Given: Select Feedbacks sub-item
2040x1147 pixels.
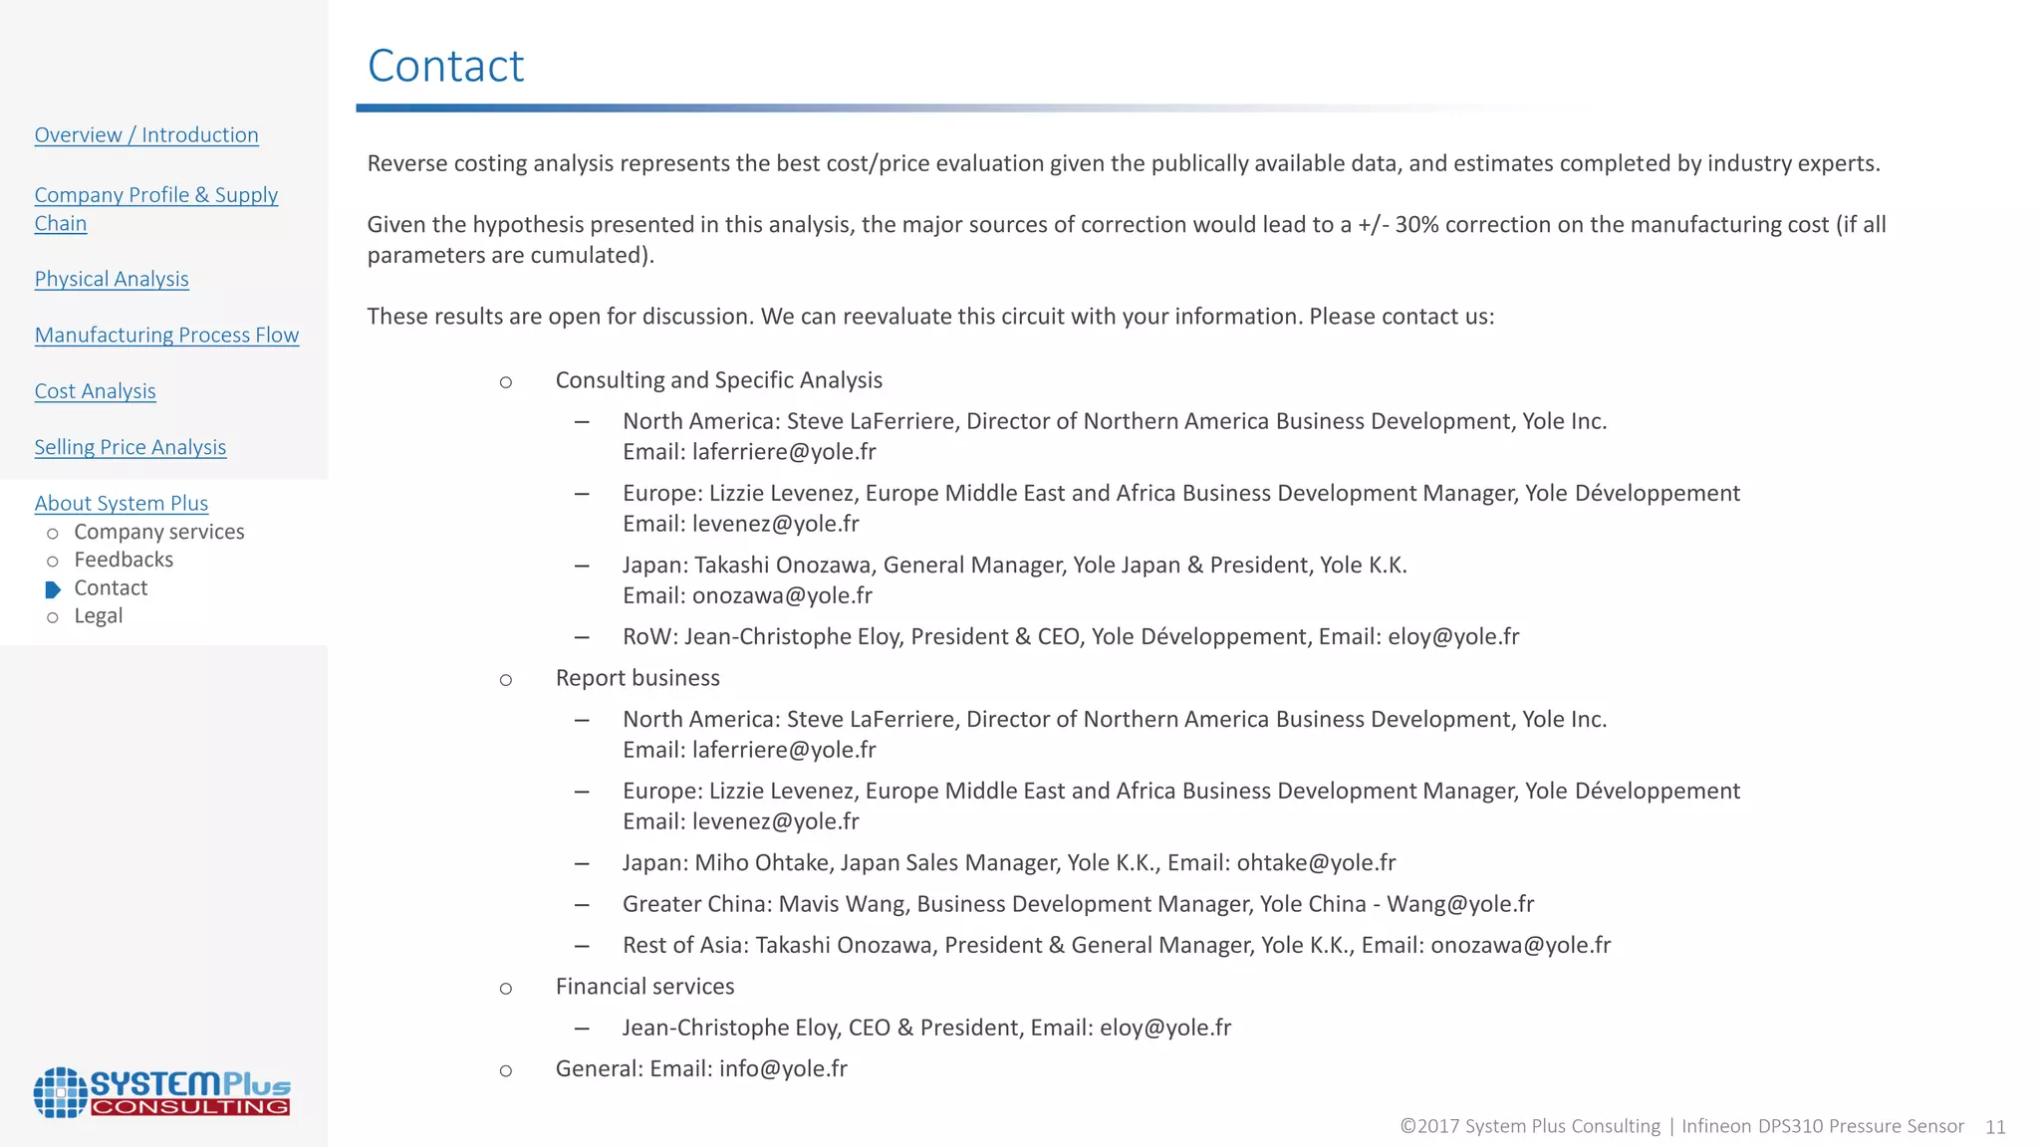Looking at the screenshot, I should [124, 560].
